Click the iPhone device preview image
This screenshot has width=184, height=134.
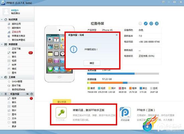(x=60, y=54)
